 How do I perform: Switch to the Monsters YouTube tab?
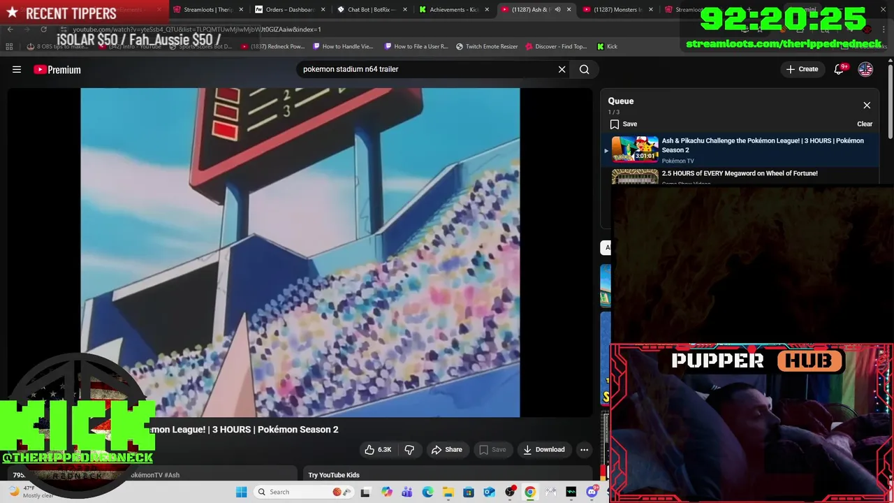tap(618, 10)
